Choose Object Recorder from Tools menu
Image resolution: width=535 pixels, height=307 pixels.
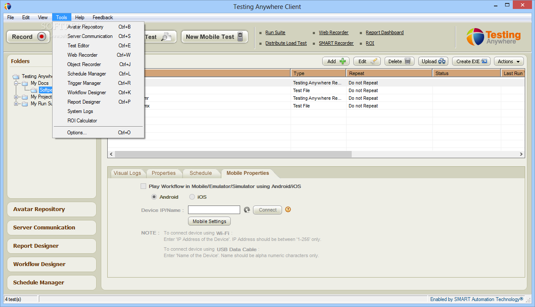[x=99, y=64]
